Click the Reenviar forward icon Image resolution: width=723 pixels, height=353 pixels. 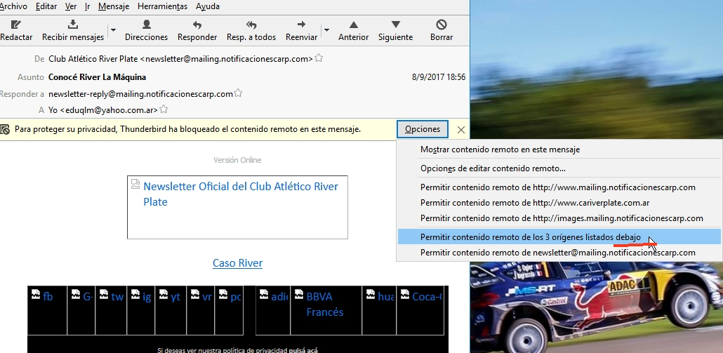point(301,25)
